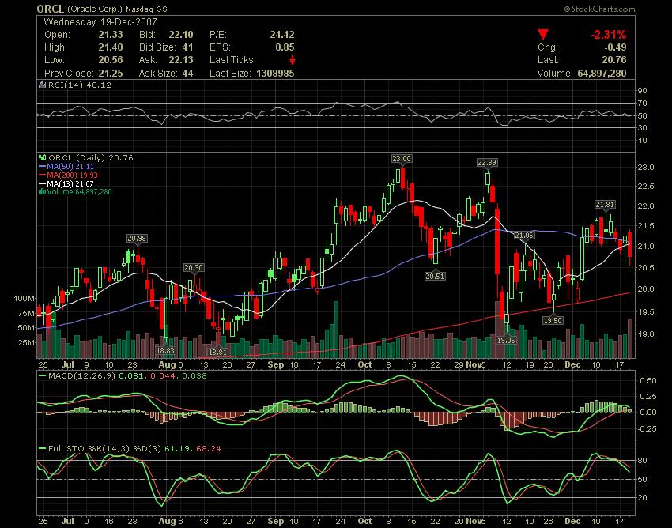Screen dimensions: 672x528
Task: Click the -0.25 label on the MACD axis
Action: 647,429
